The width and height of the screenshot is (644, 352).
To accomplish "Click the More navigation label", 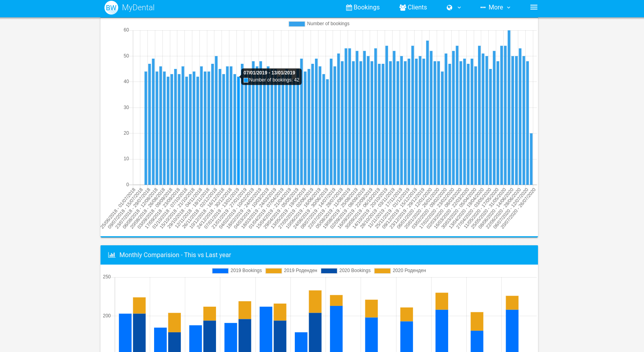I will (x=495, y=7).
